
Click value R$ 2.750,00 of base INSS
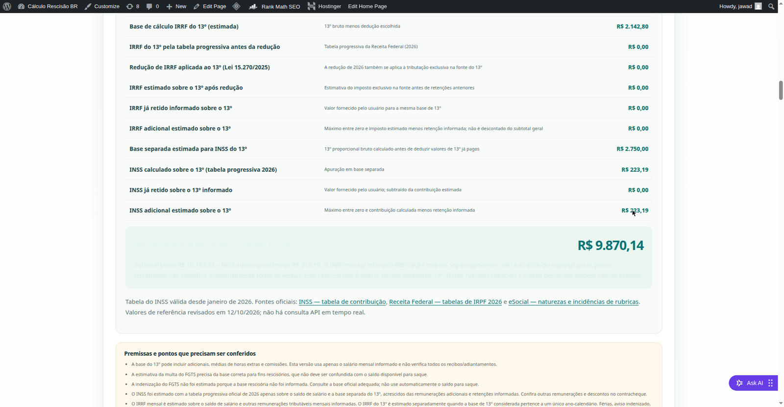(633, 149)
